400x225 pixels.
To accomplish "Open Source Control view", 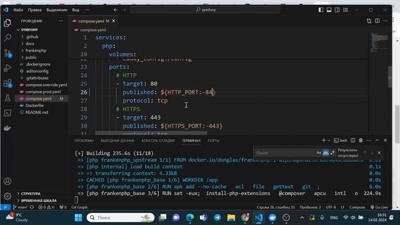I will (x=7, y=53).
